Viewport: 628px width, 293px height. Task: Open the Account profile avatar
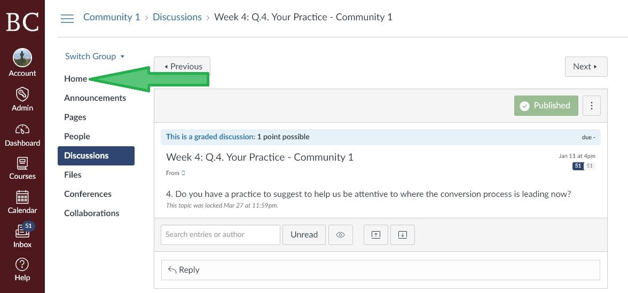(22, 58)
